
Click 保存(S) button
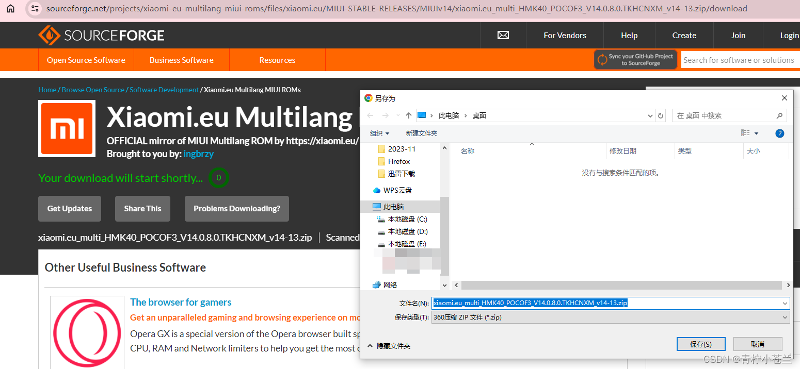pos(701,344)
